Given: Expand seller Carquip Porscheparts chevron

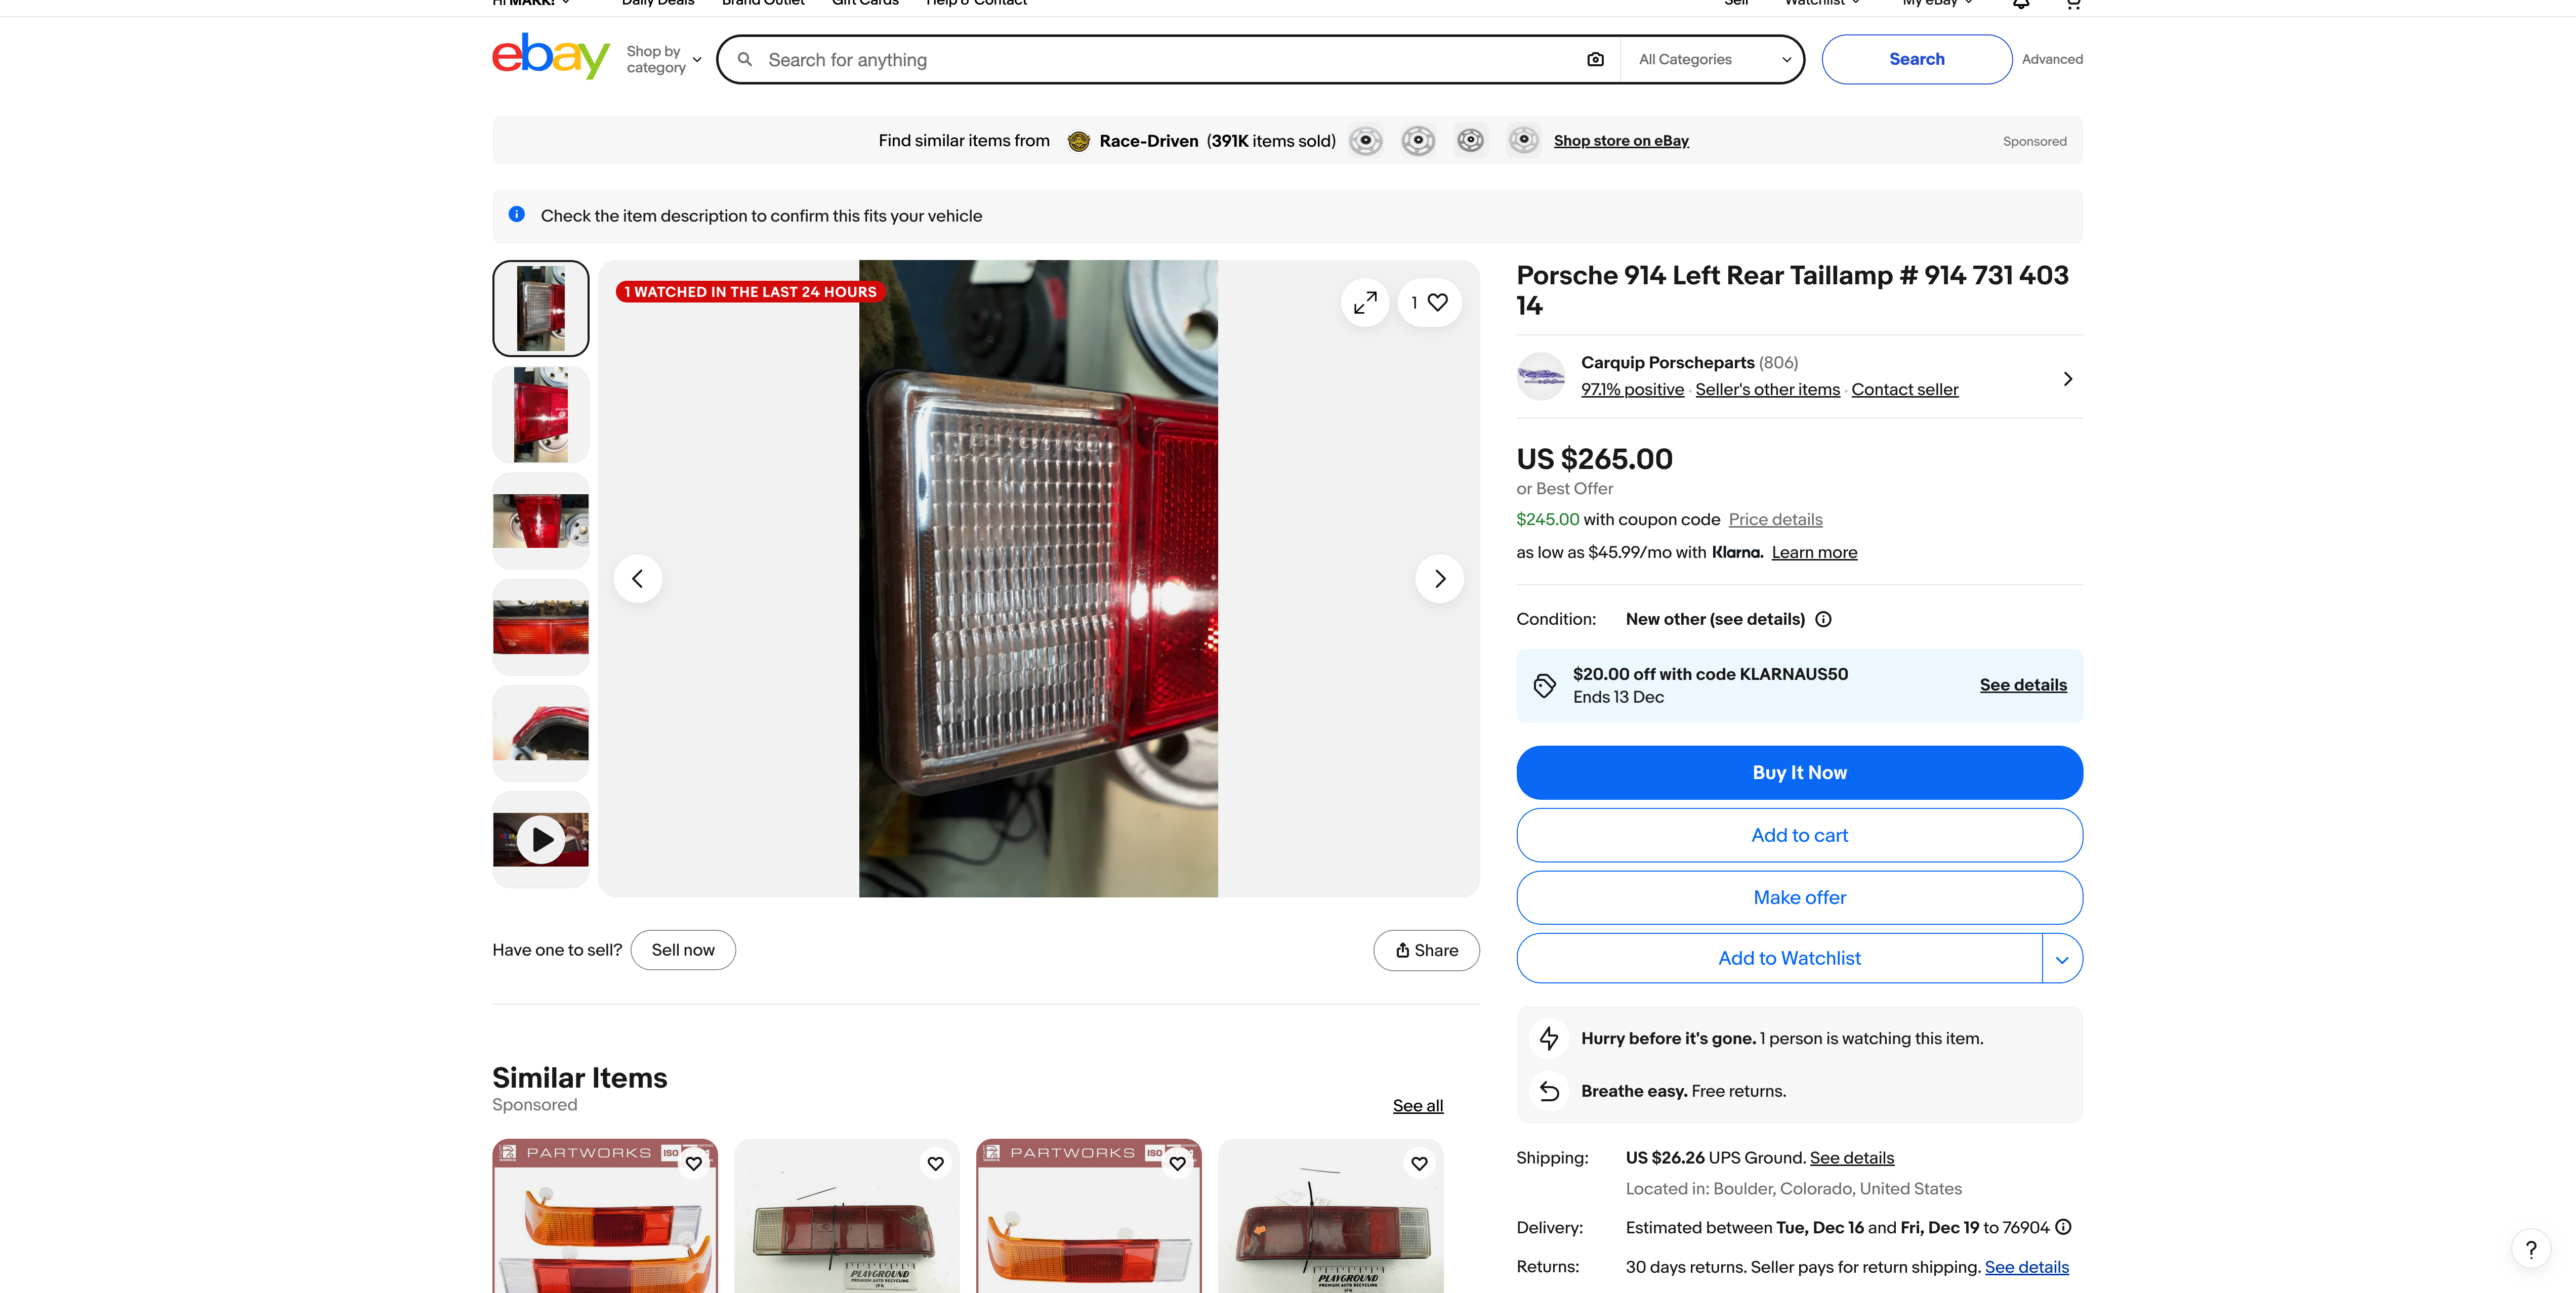Looking at the screenshot, I should [2067, 379].
